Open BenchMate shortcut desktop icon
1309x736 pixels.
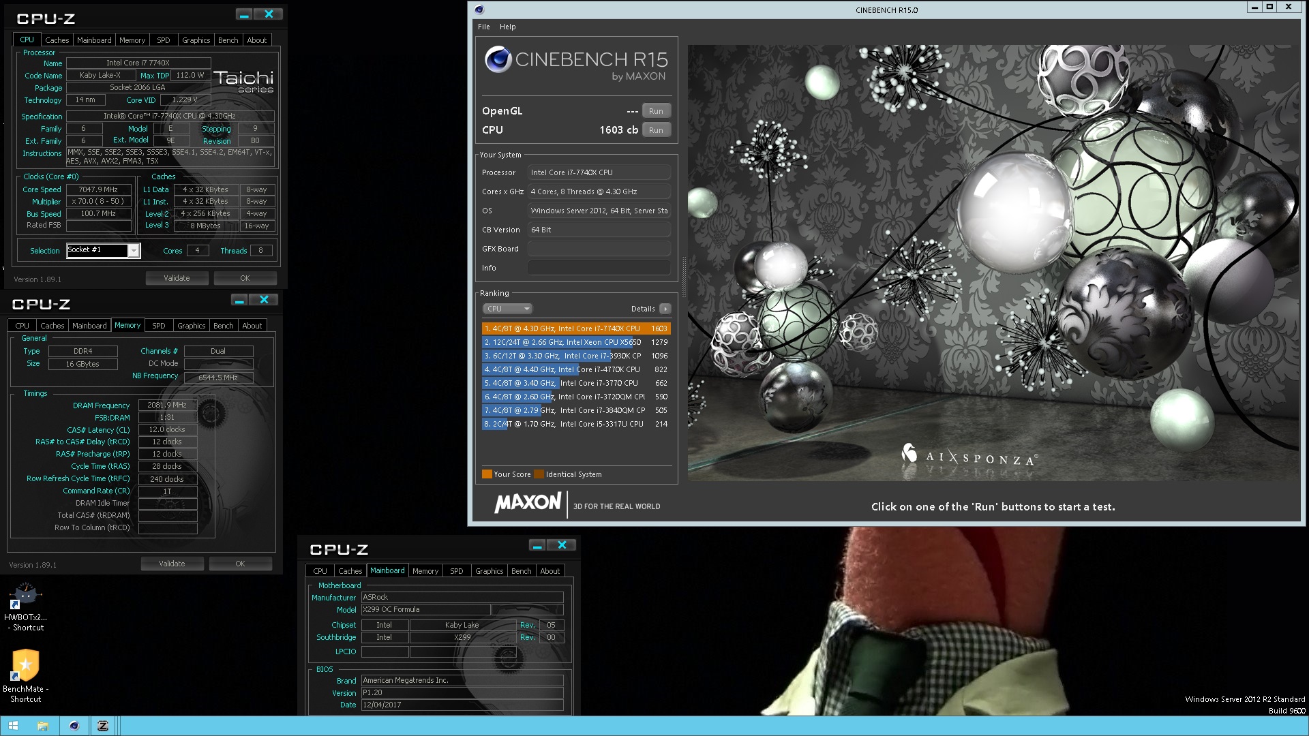coord(25,676)
